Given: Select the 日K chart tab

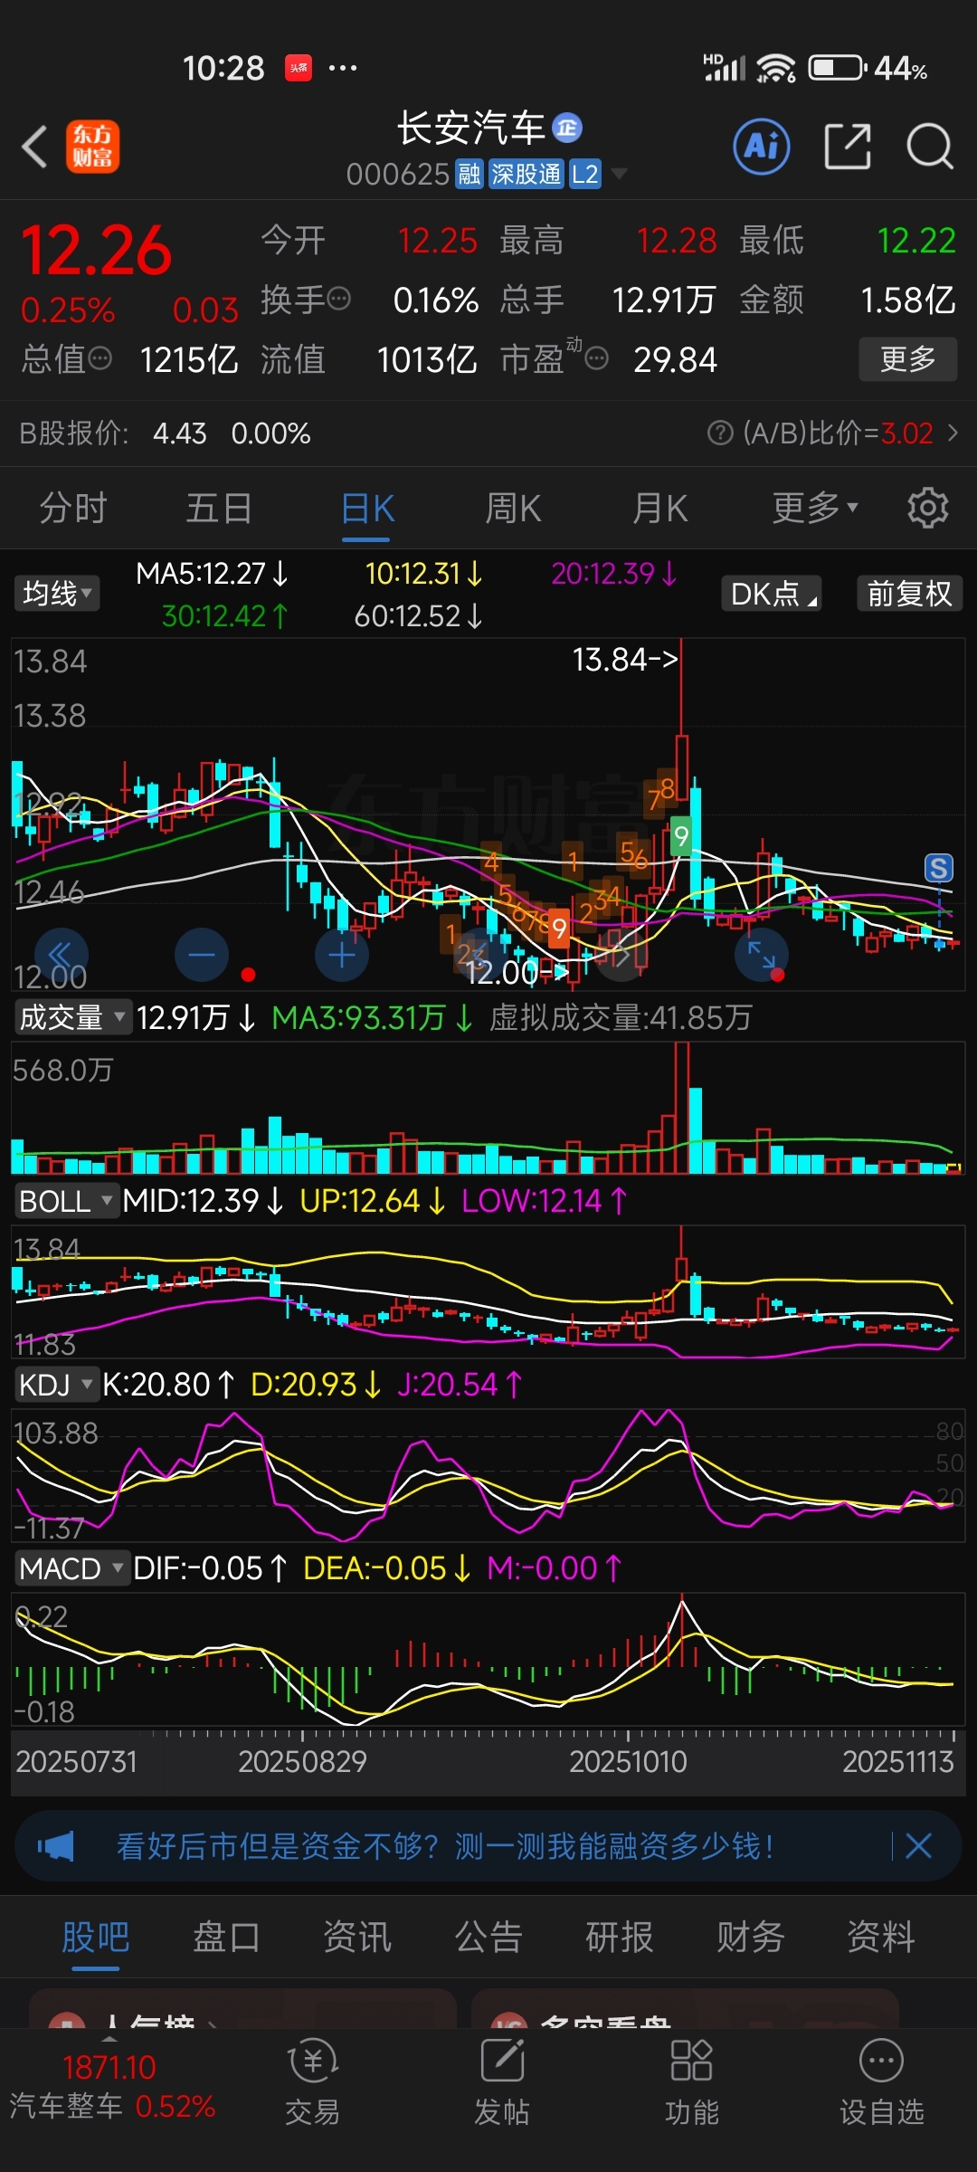Looking at the screenshot, I should tap(367, 509).
